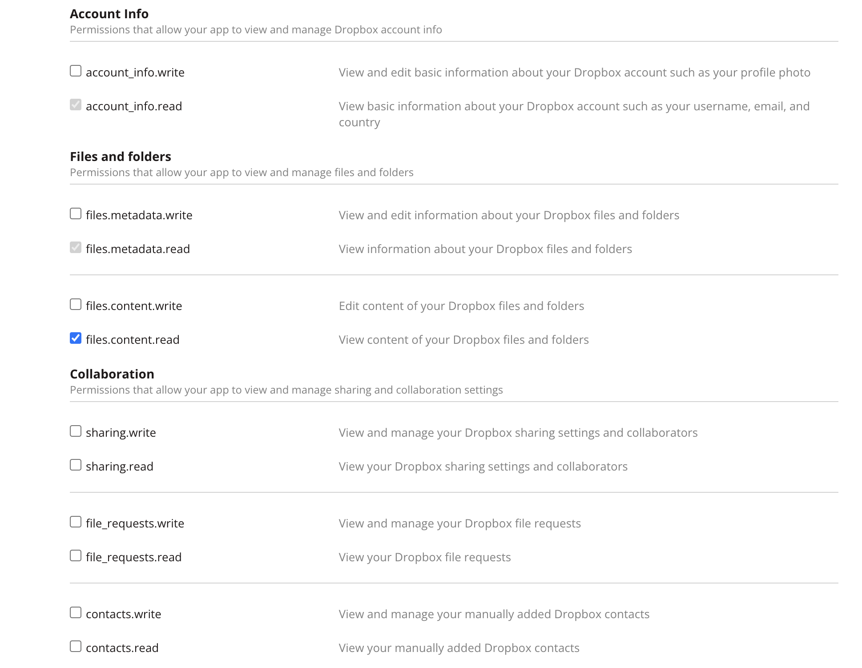862x668 pixels.
Task: Check the contacts.read box
Action: [x=76, y=647]
